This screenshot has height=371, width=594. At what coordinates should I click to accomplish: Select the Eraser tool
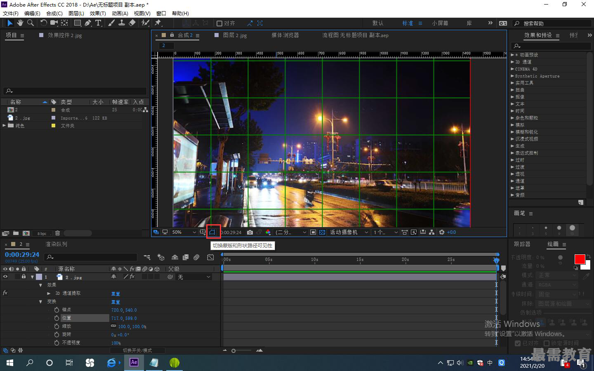coord(132,23)
